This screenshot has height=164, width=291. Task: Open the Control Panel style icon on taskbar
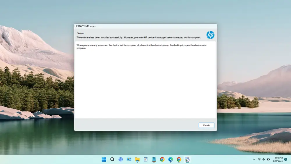pyautogui.click(x=129, y=159)
